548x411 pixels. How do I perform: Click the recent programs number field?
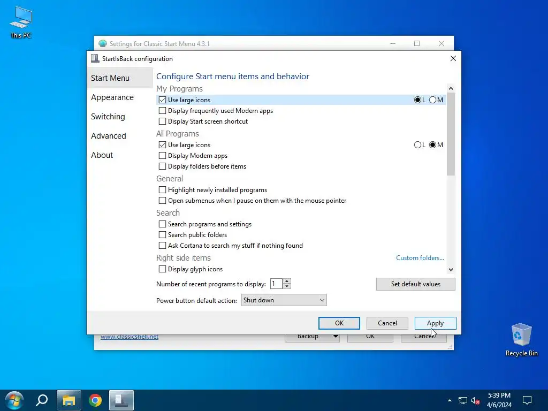tap(277, 284)
